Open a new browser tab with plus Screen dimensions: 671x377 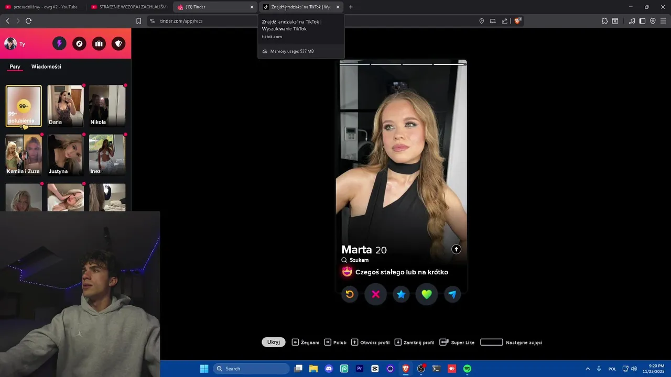pyautogui.click(x=351, y=7)
